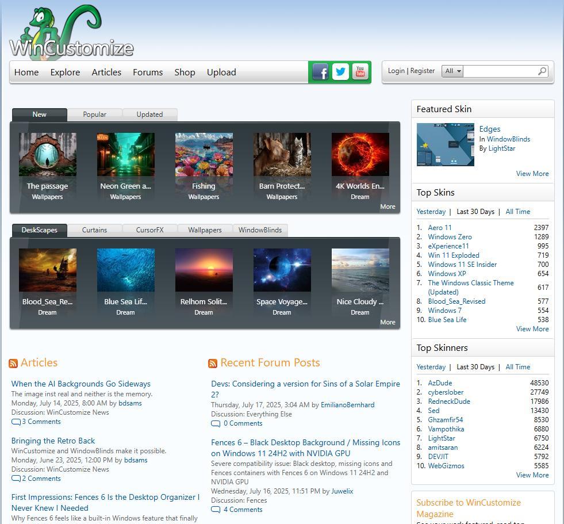
Task: Click comment bubble icon beside 3 Comments
Action: tap(16, 422)
